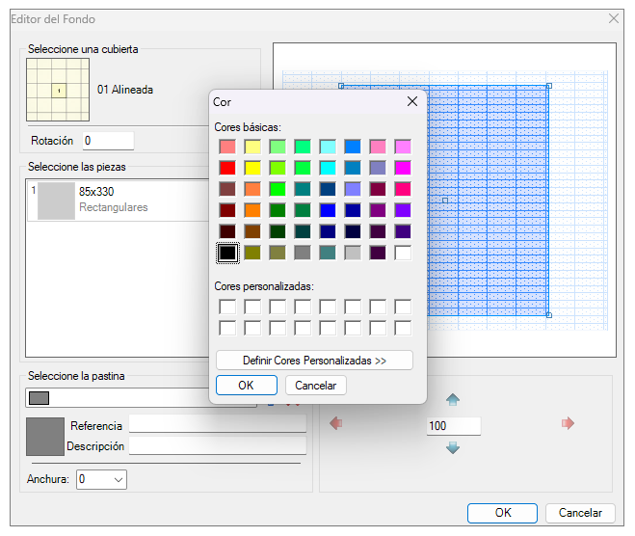Screen dimensions: 635x536
Task: Confirm Editor del Fondo with OK
Action: [502, 513]
